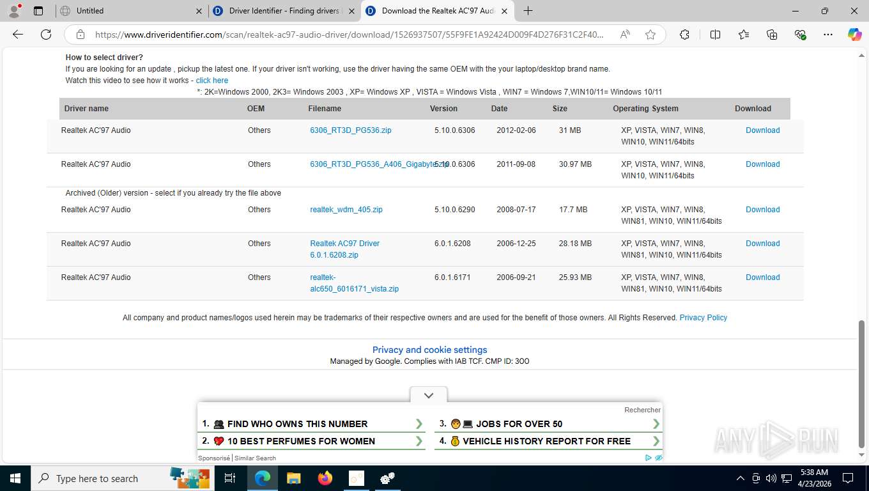Open the Privacy Policy link
Viewport: 869px width, 491px height.
[x=704, y=318]
